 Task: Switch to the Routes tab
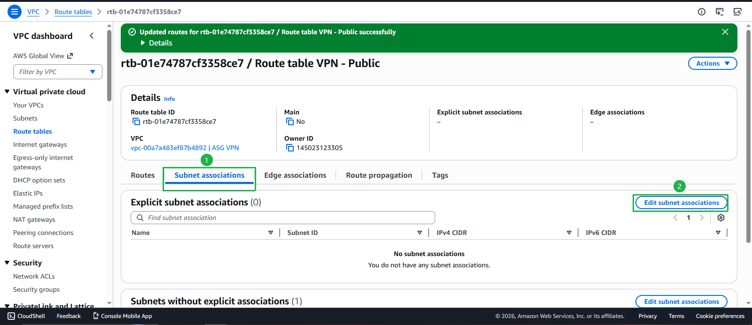143,175
